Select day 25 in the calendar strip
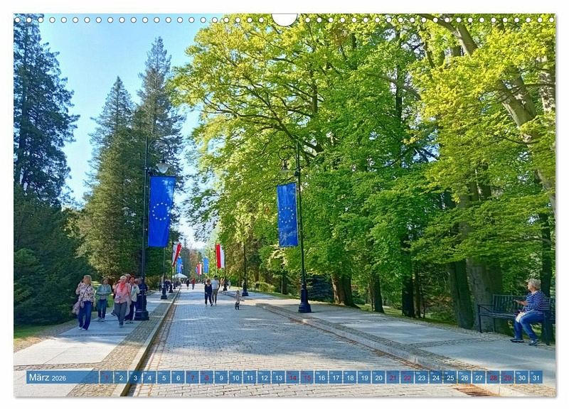 450,377
